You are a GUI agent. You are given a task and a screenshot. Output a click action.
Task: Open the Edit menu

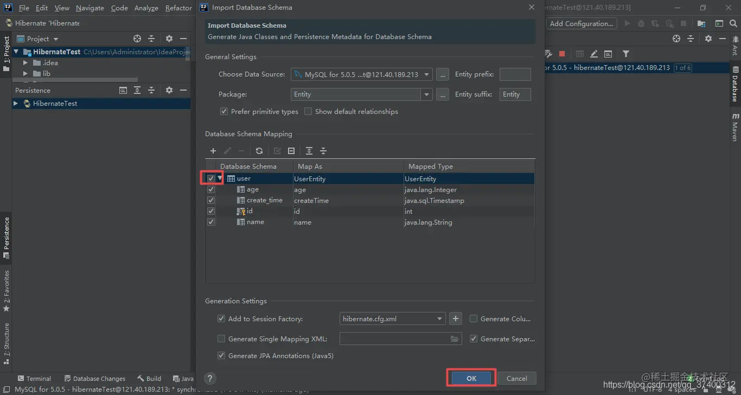pos(42,8)
